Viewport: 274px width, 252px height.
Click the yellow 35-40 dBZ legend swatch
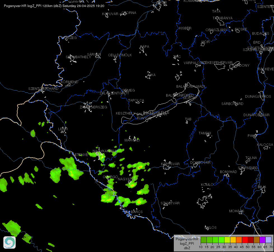(x=233, y=240)
